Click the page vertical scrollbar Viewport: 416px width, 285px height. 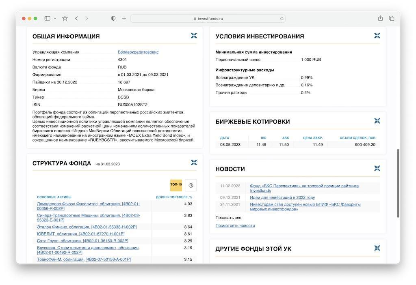tap(398, 182)
